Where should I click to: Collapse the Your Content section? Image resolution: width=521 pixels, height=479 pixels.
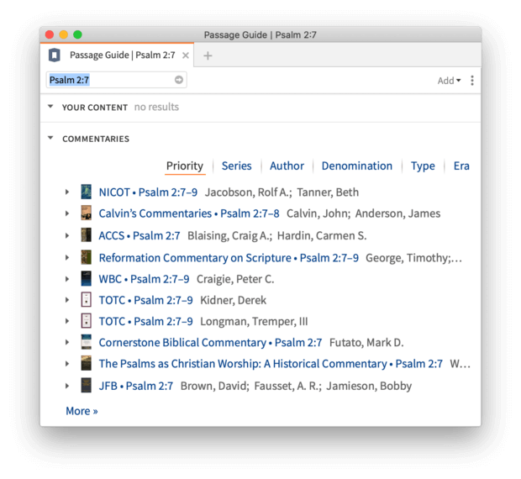(x=50, y=107)
